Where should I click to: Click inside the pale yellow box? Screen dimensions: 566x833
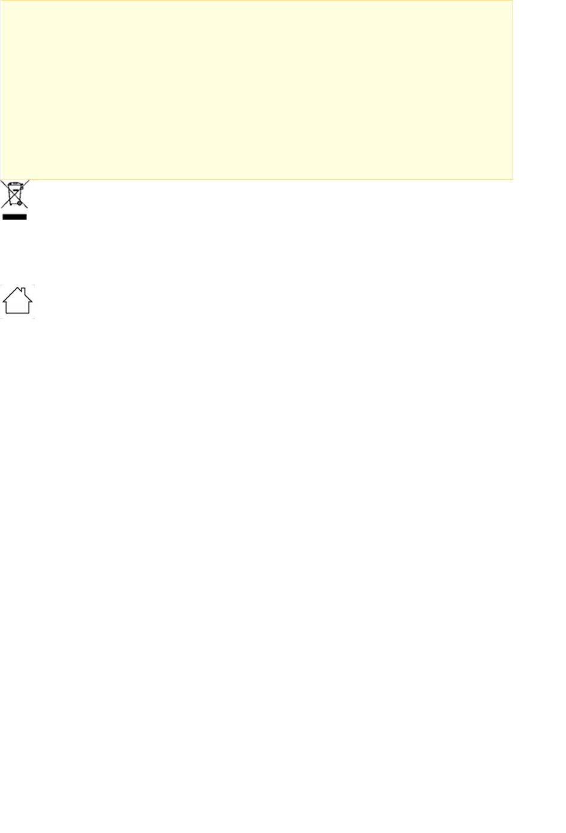point(257,90)
